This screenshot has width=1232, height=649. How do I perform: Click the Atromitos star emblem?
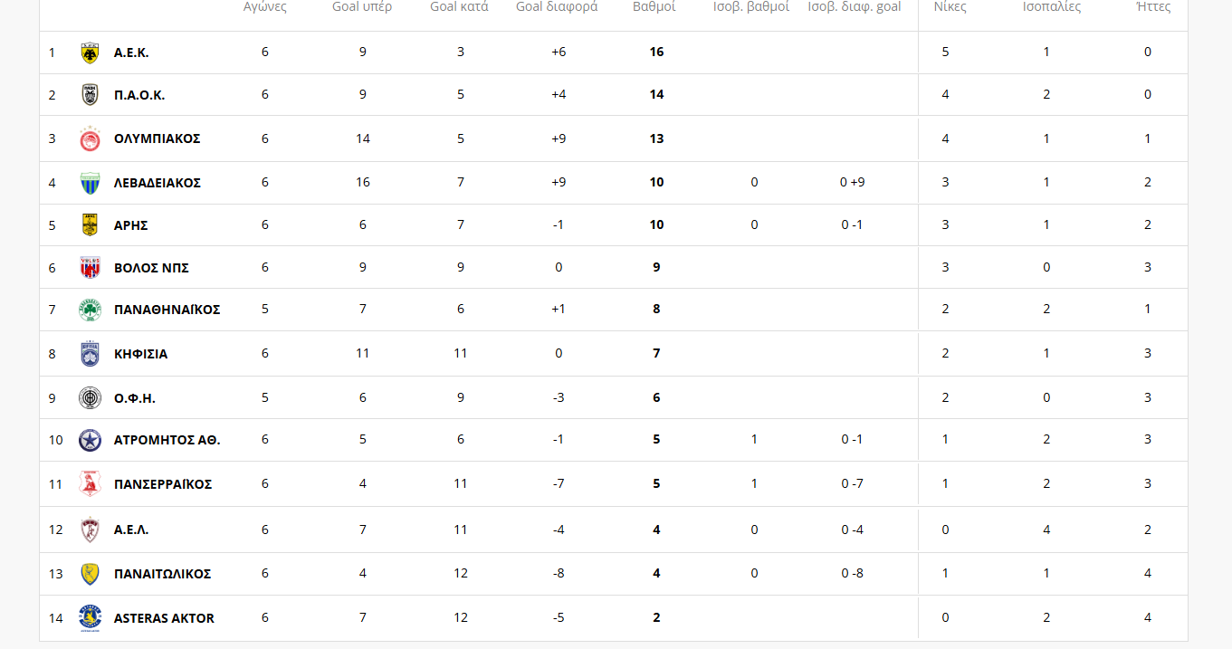pyautogui.click(x=90, y=440)
